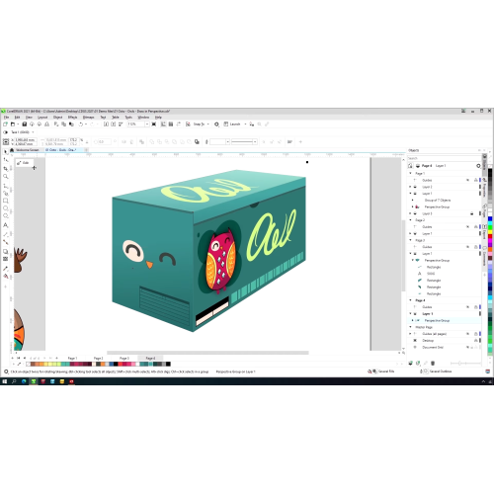This screenshot has height=494, width=494.
Task: Open the Object menu
Action: click(x=57, y=118)
